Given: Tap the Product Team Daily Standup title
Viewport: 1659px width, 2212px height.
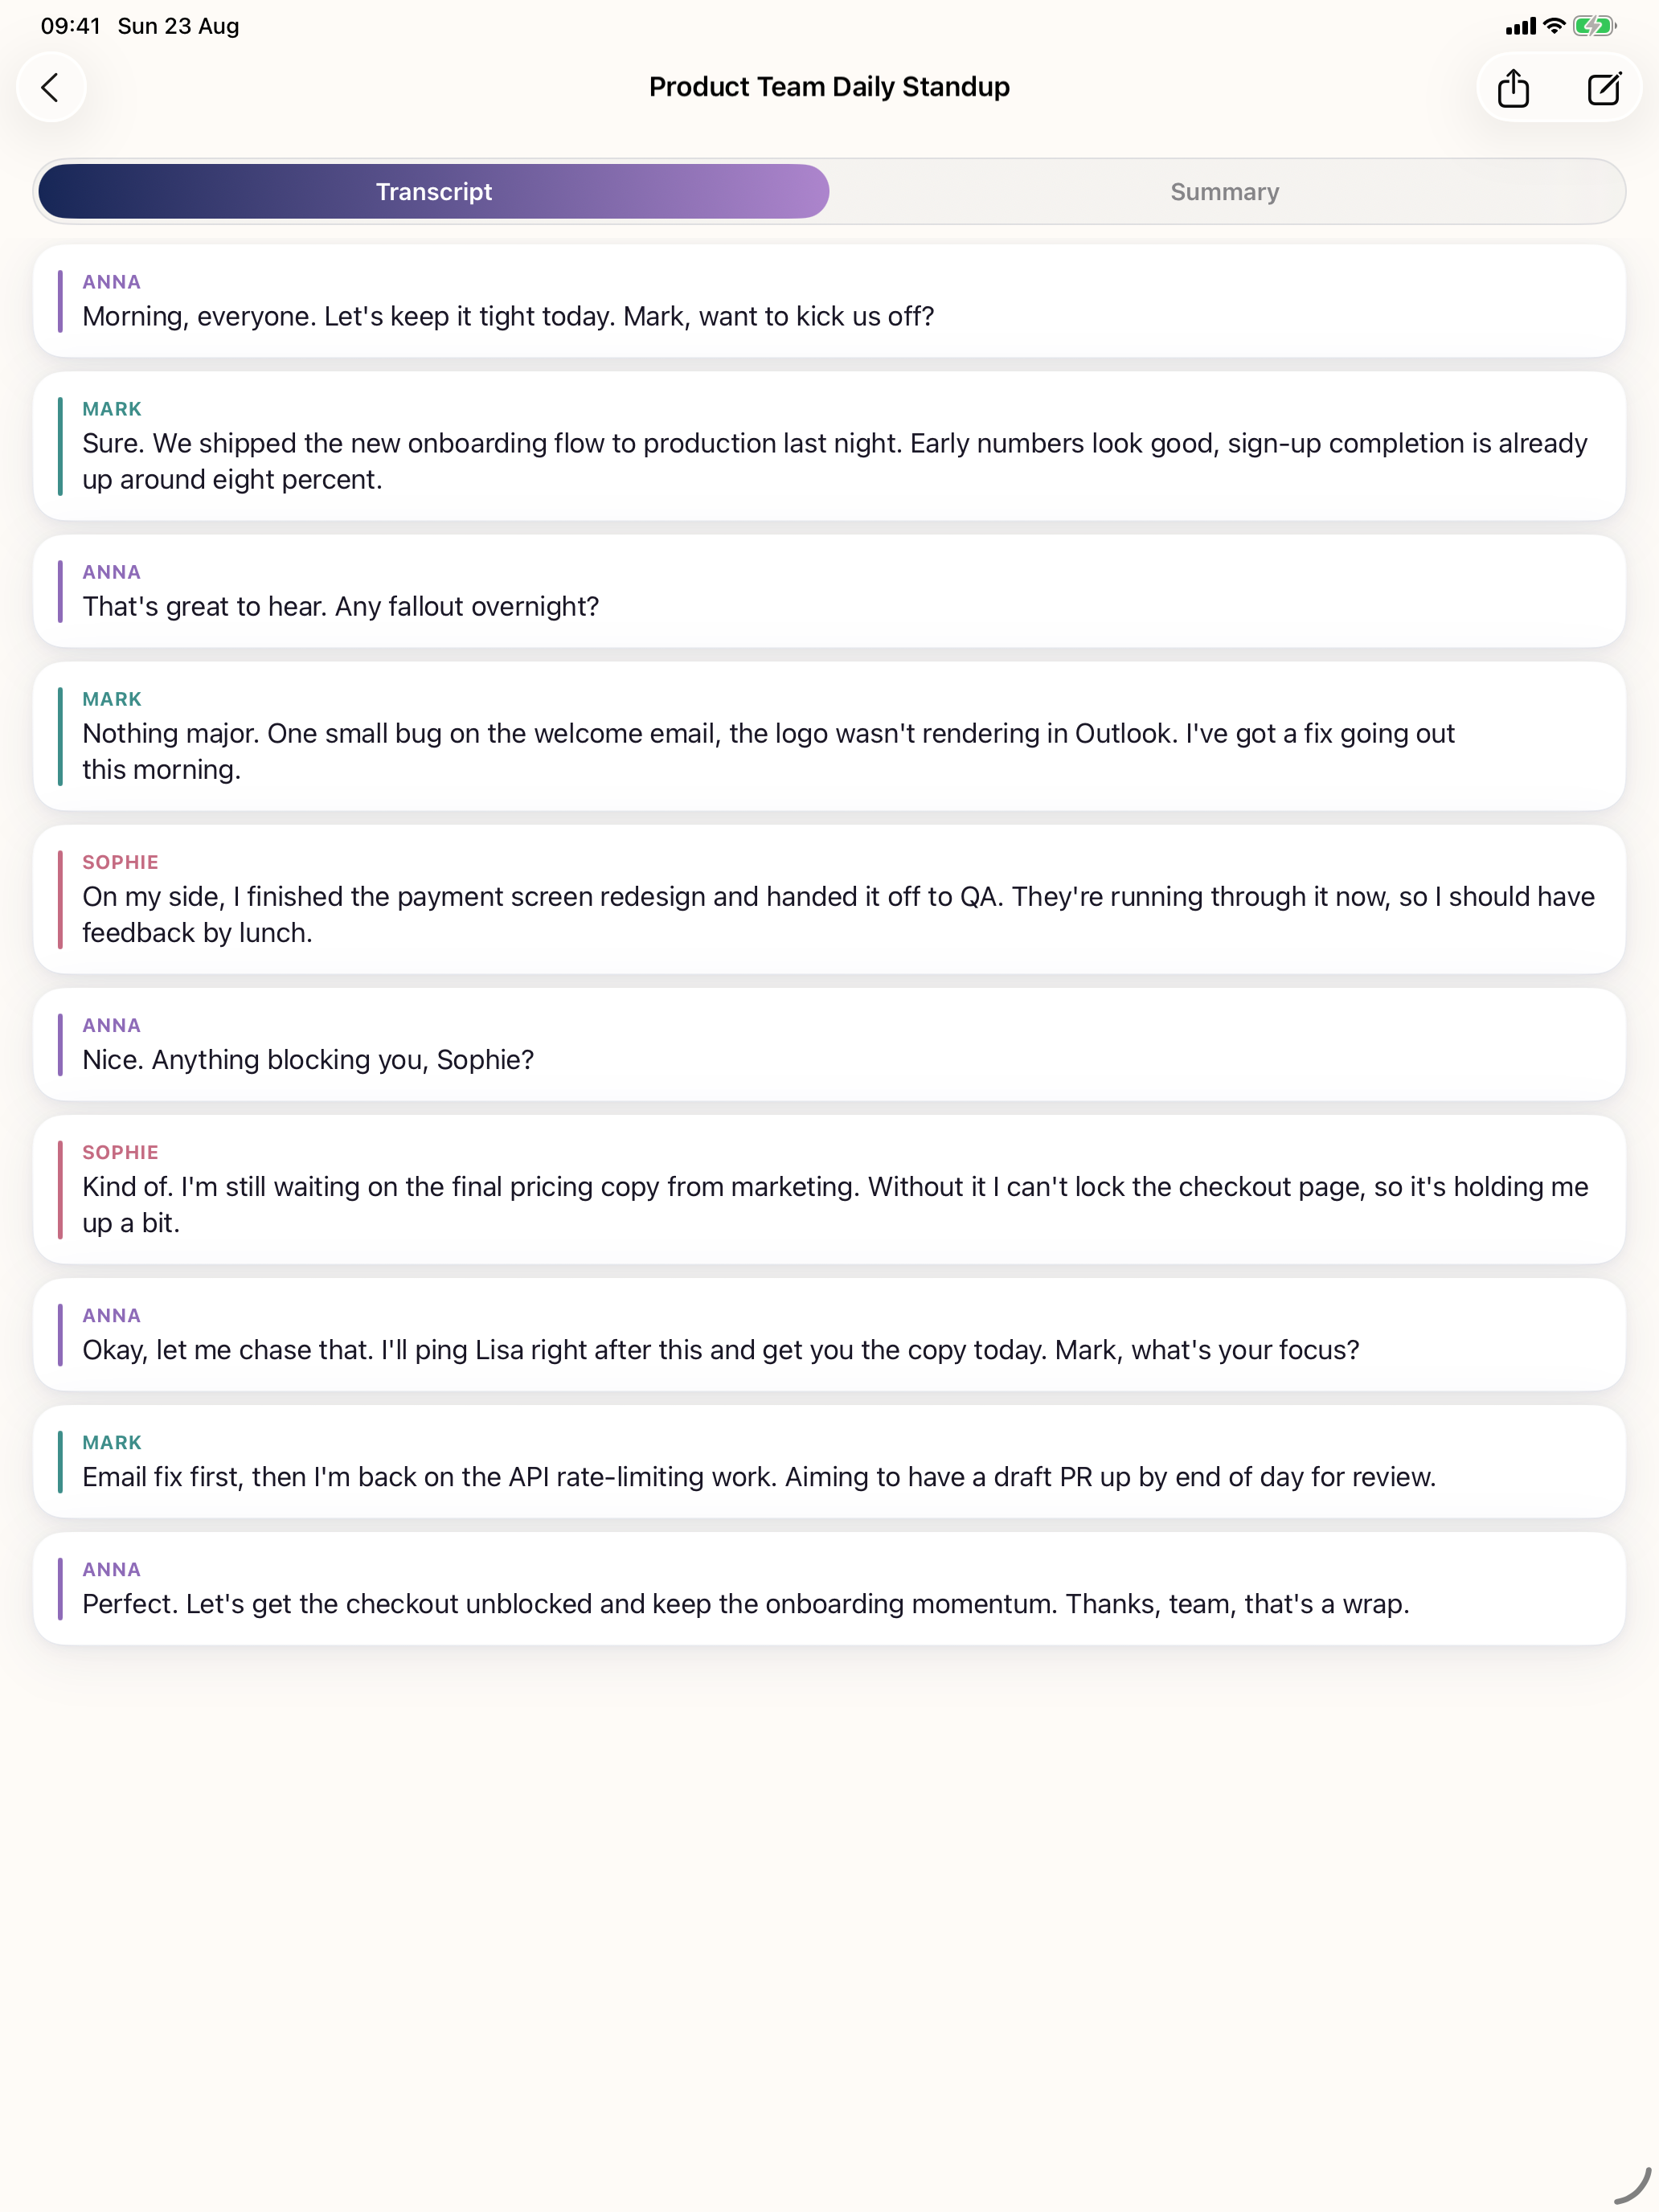Looking at the screenshot, I should pos(829,87).
